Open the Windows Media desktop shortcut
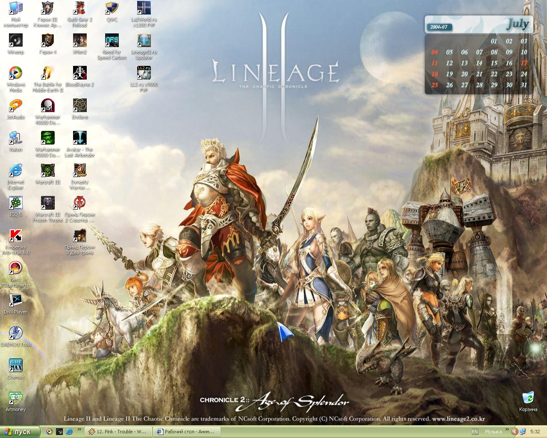Viewport: 547px width, 438px height. click(15, 79)
